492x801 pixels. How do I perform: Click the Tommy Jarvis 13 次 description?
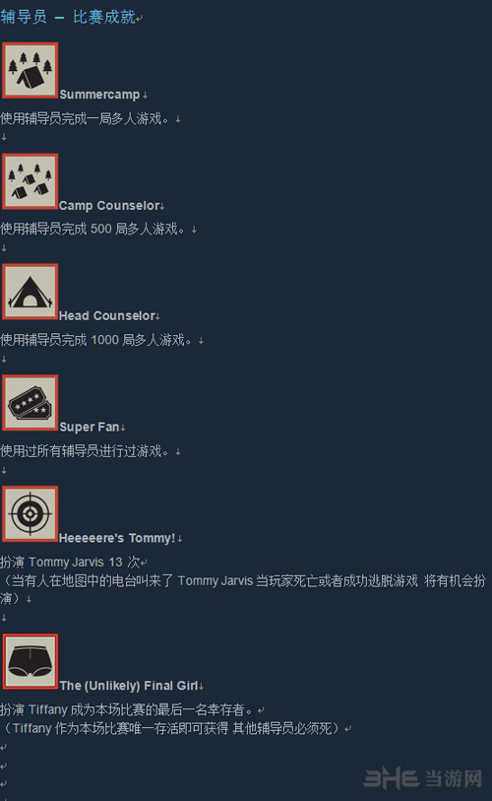(x=70, y=562)
